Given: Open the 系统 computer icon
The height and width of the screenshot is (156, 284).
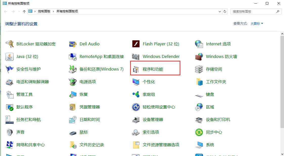Looking at the screenshot, I should (199, 145).
